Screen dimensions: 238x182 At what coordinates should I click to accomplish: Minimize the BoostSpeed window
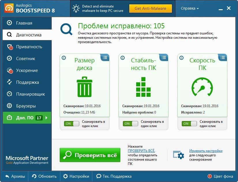tap(220, 9)
